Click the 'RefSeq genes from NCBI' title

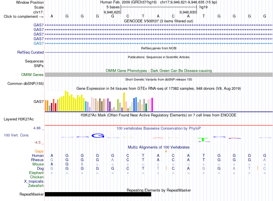click(x=159, y=48)
